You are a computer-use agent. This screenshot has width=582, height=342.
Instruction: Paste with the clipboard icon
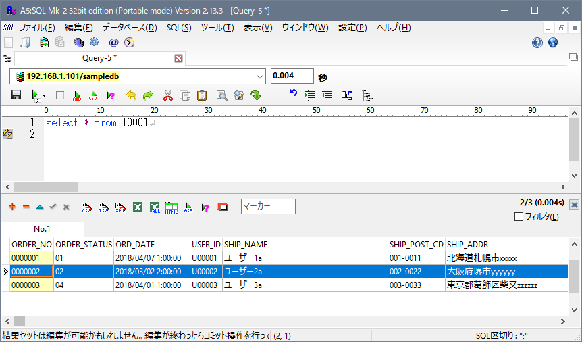click(202, 95)
